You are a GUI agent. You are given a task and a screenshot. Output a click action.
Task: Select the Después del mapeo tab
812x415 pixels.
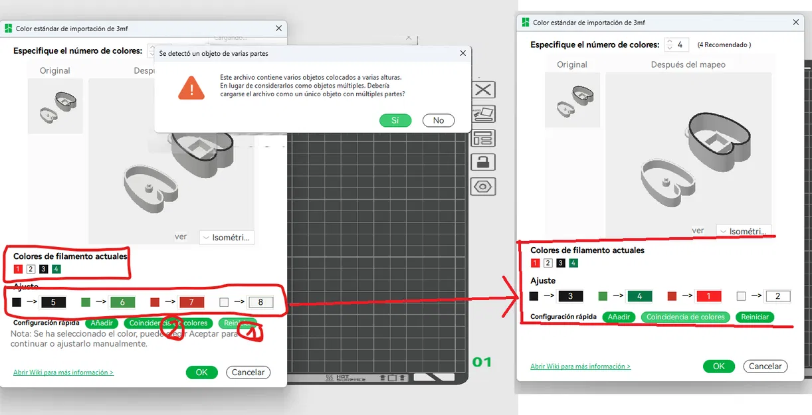point(688,64)
